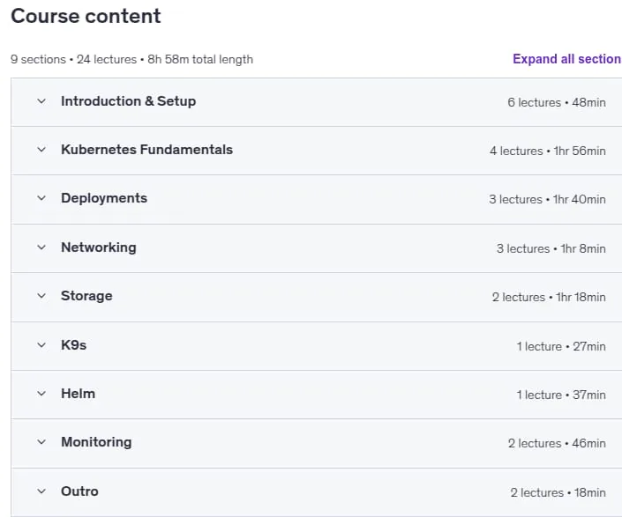
Task: Click the 4 lectures 1hr 56min label
Action: [x=547, y=151]
